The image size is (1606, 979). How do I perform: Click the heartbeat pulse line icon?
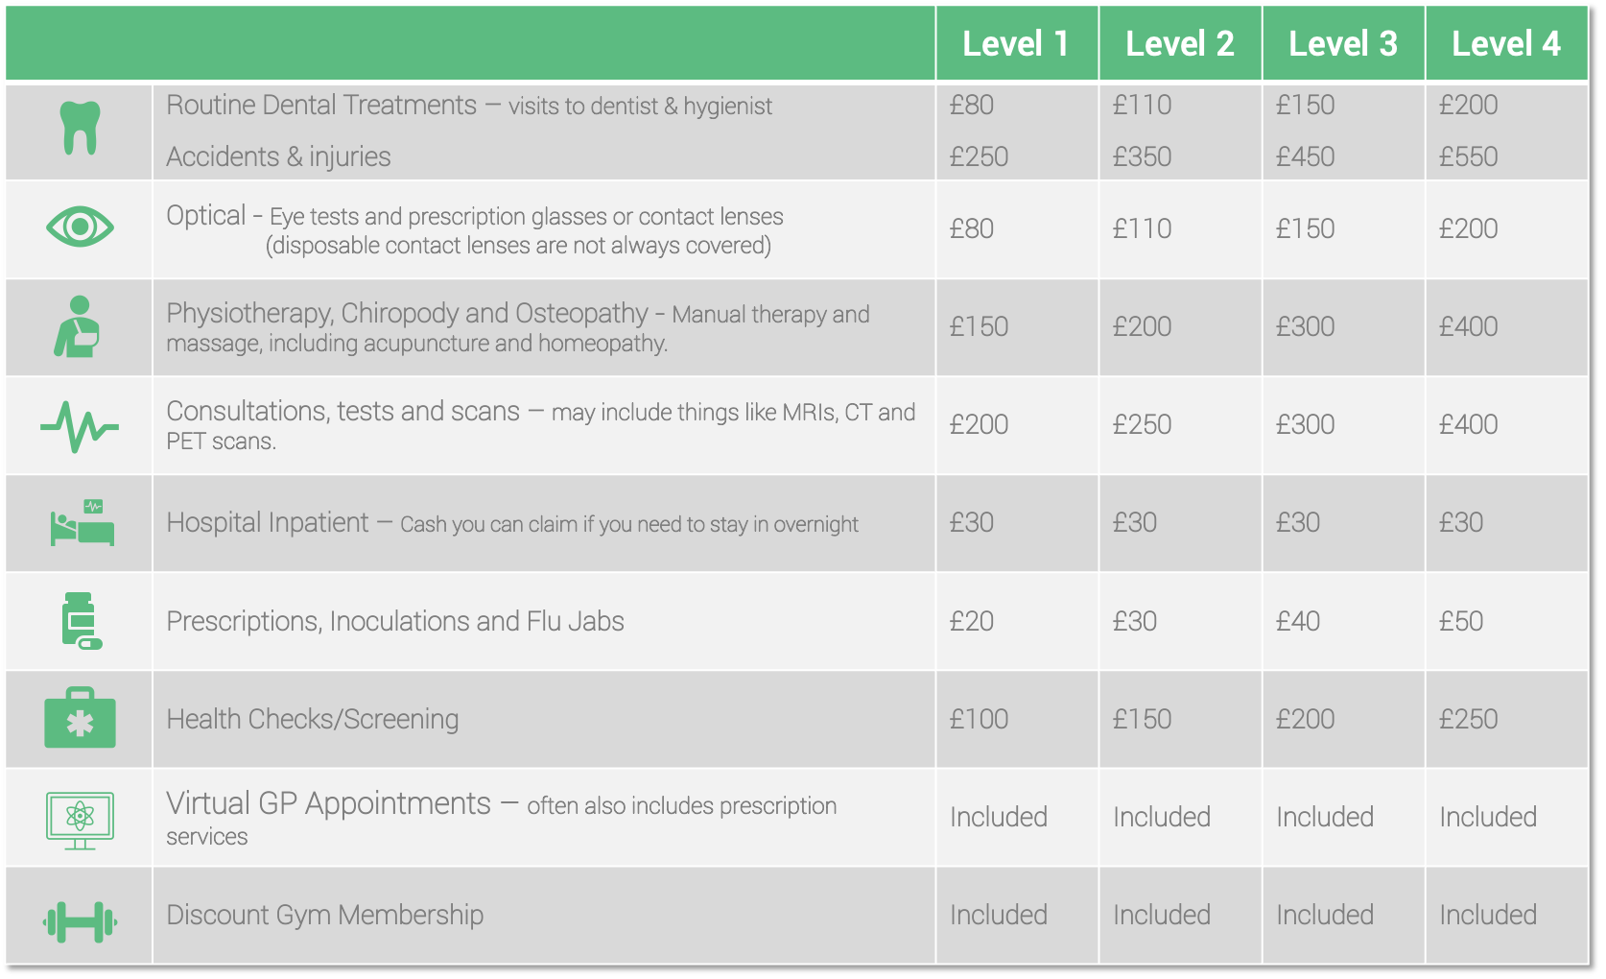[x=80, y=427]
